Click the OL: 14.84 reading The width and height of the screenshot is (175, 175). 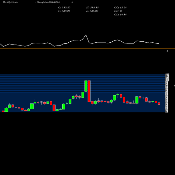point(120,15)
